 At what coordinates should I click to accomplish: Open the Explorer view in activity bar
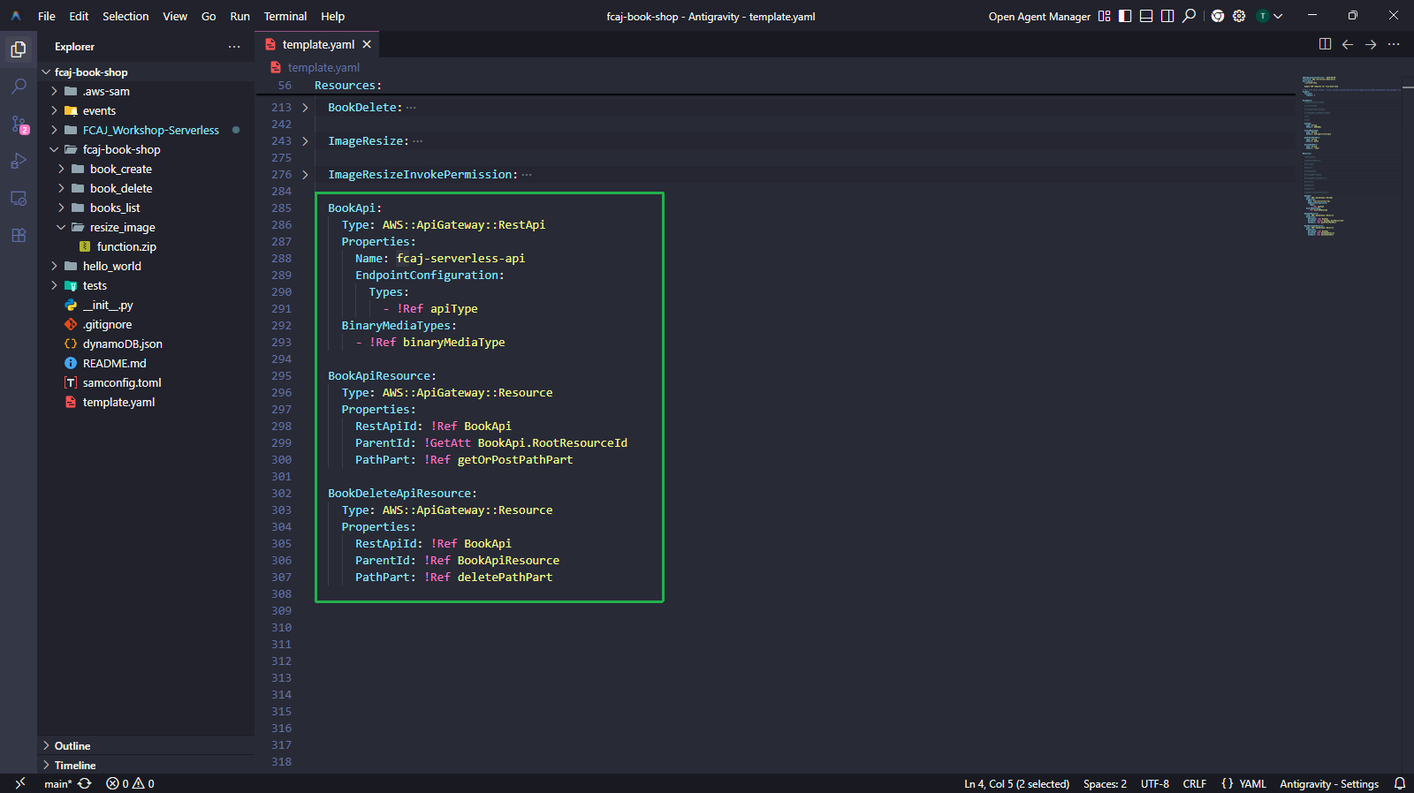click(x=19, y=49)
